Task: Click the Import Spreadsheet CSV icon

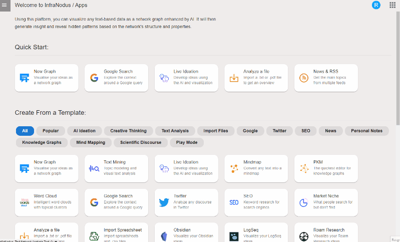Action: [x=94, y=236]
